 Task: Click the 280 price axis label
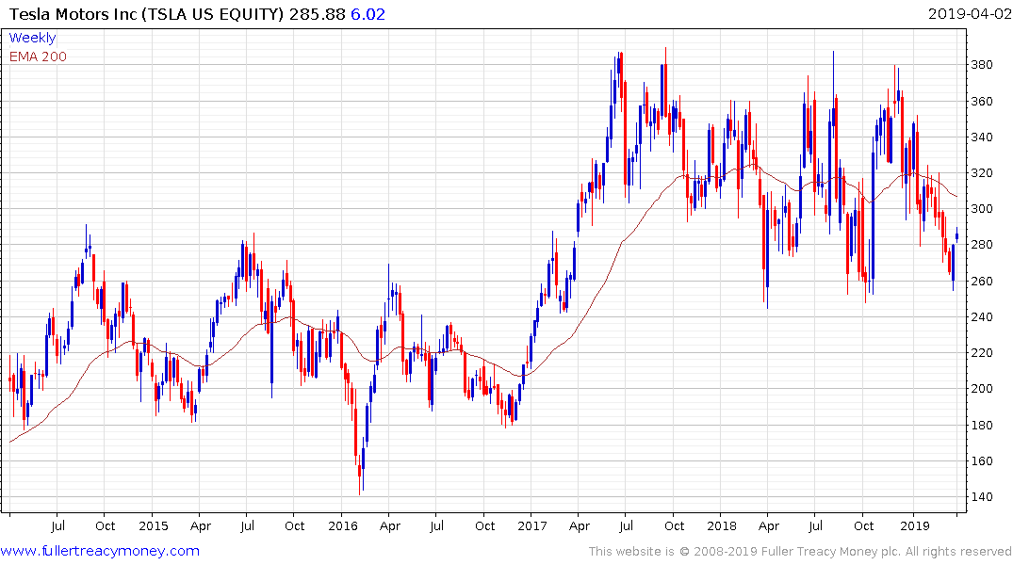tap(982, 245)
